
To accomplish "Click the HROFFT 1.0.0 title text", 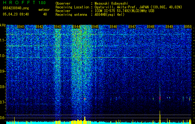I will [x=24, y=2].
